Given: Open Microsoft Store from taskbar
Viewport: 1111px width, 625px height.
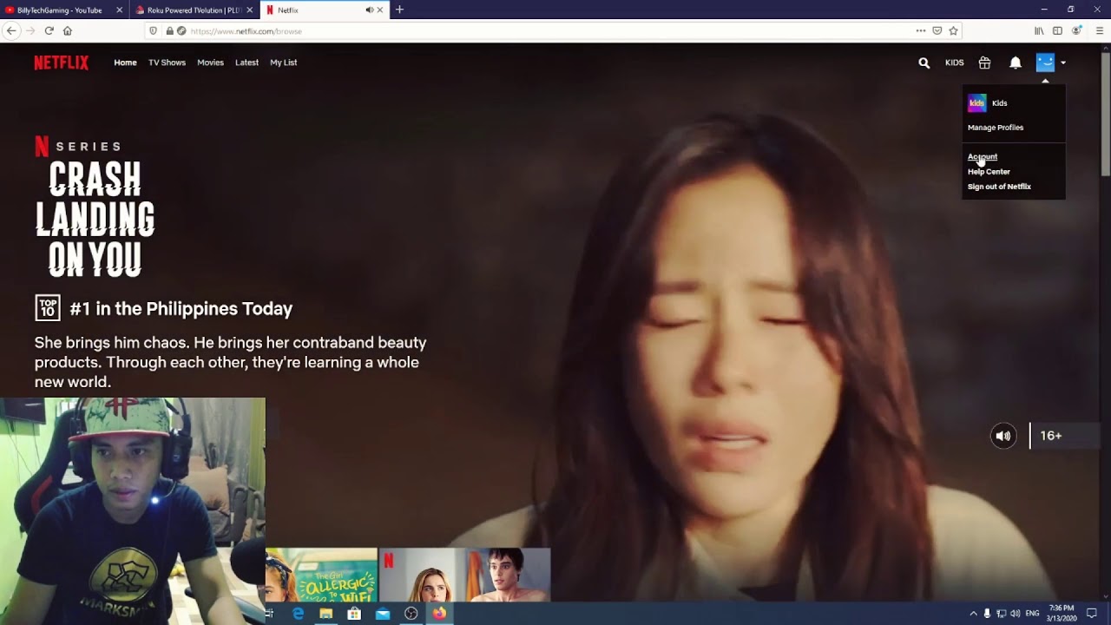Looking at the screenshot, I should pos(354,614).
